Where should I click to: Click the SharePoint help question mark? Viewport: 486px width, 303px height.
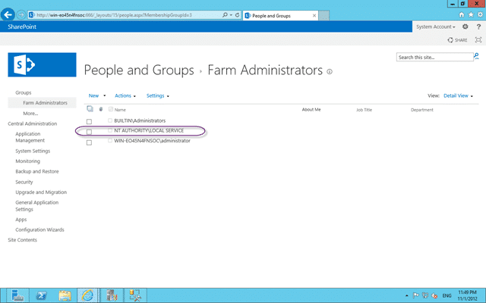pyautogui.click(x=478, y=27)
